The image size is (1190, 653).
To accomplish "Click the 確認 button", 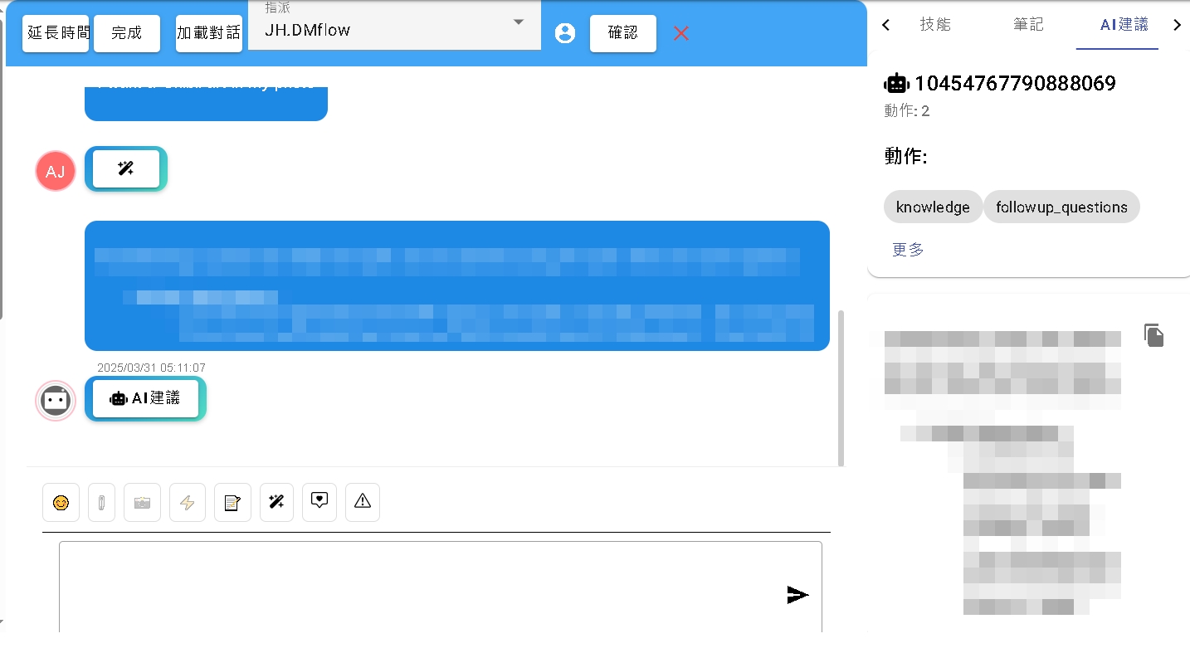I will pyautogui.click(x=622, y=33).
